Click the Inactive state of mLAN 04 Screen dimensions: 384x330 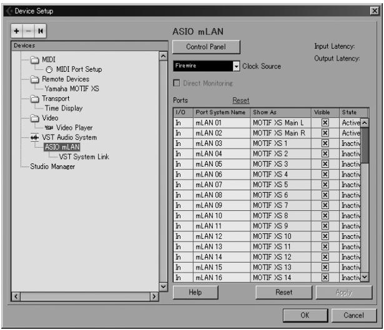tap(351, 154)
